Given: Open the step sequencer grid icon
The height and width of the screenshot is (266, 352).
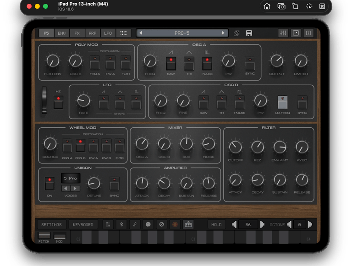Looking at the screenshot, I should 123,33.
